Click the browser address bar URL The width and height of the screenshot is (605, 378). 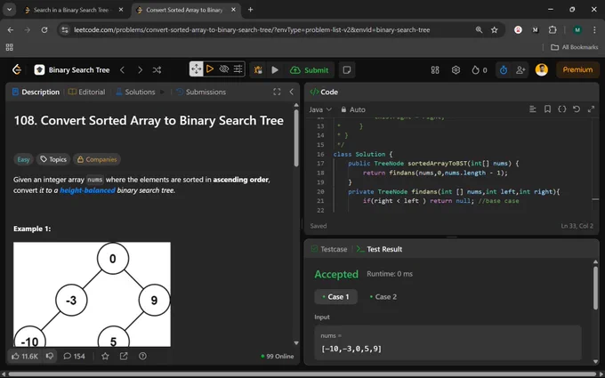tap(252, 29)
